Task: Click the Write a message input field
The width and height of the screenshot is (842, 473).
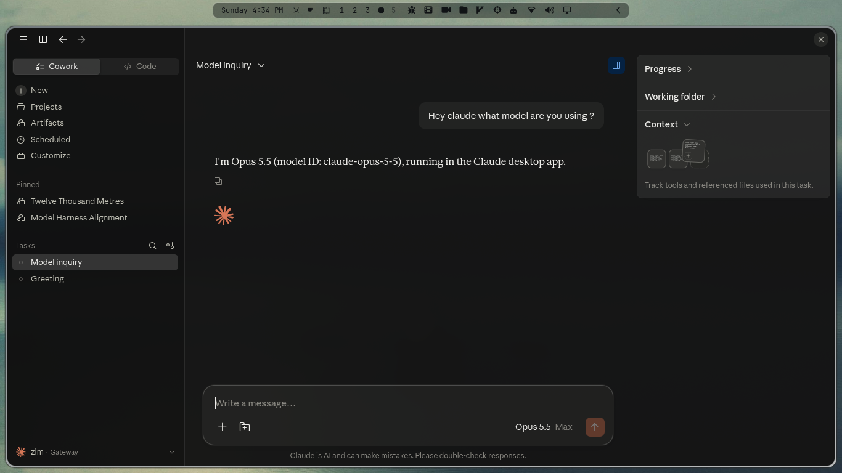Action: click(x=408, y=403)
